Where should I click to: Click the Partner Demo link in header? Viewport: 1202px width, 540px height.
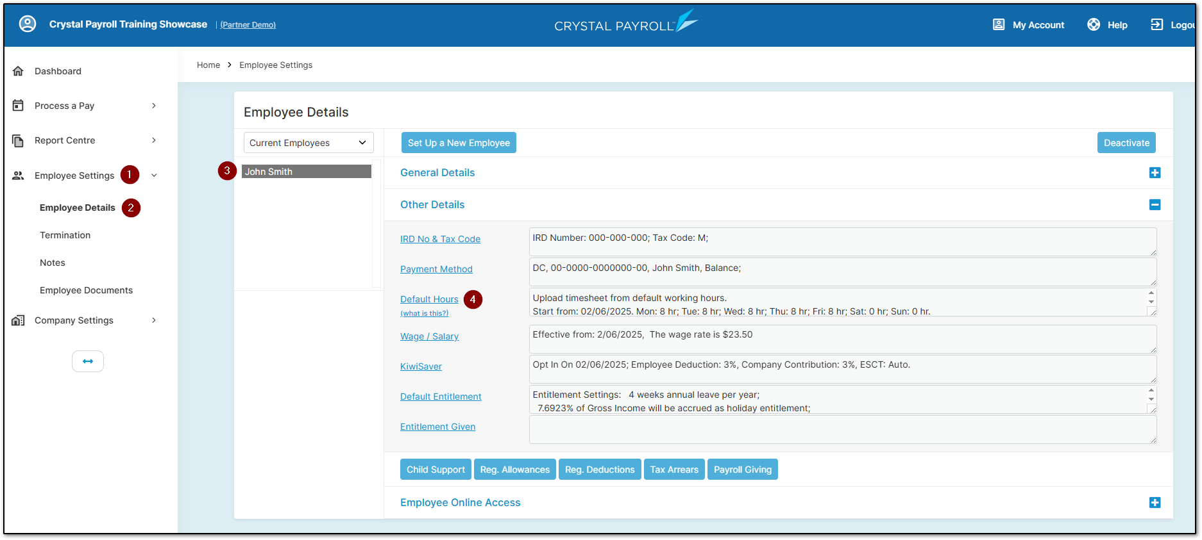tap(248, 25)
